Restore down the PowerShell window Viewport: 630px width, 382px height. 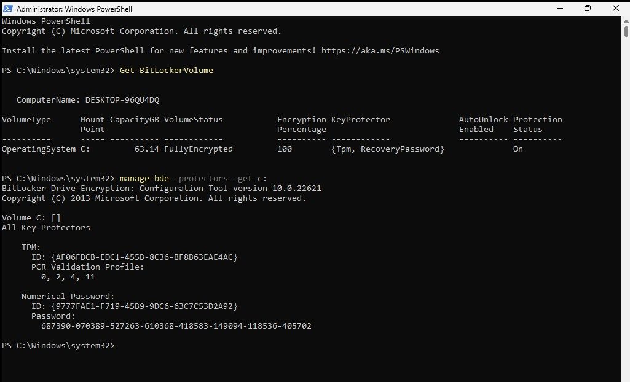click(x=588, y=9)
